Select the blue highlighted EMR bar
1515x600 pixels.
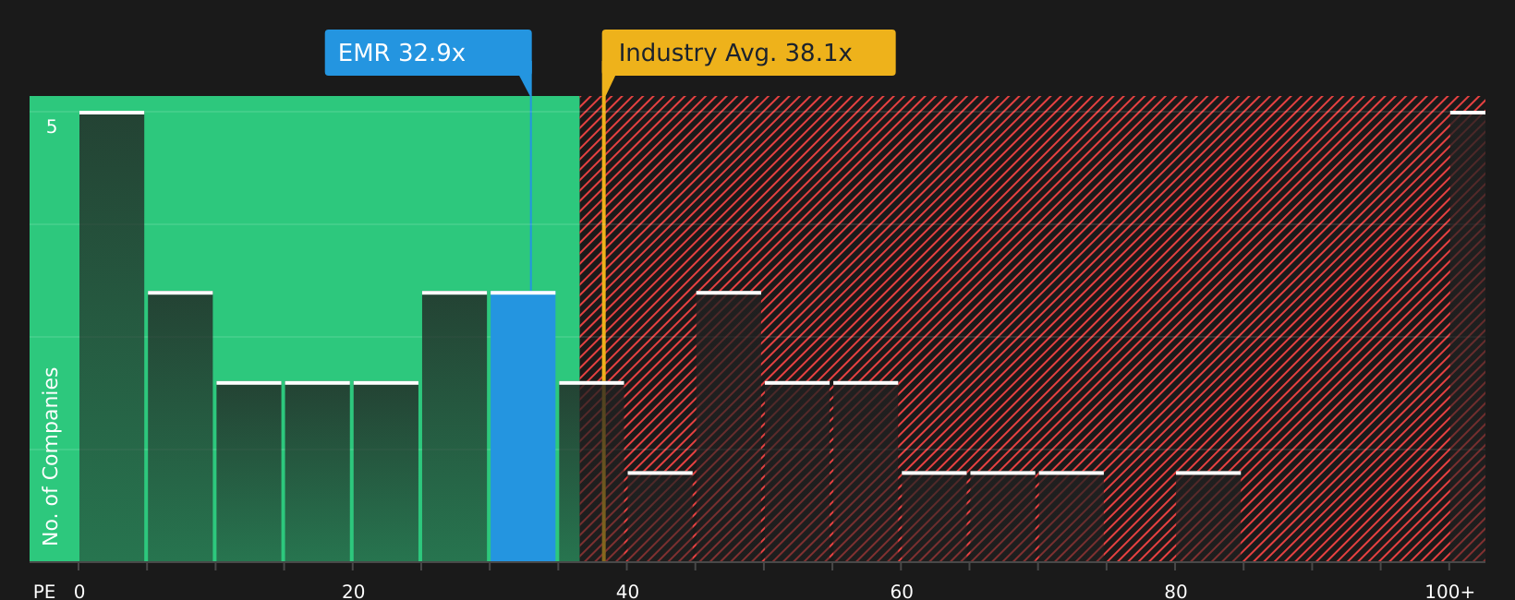[523, 426]
